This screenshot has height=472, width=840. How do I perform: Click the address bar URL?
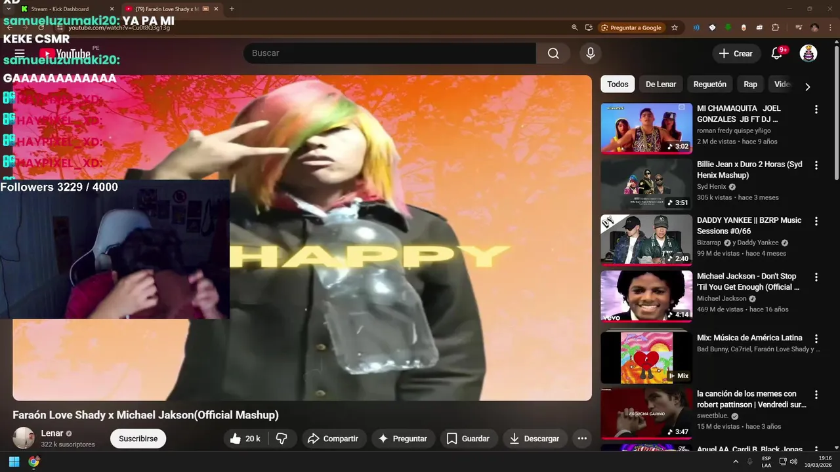pos(119,28)
